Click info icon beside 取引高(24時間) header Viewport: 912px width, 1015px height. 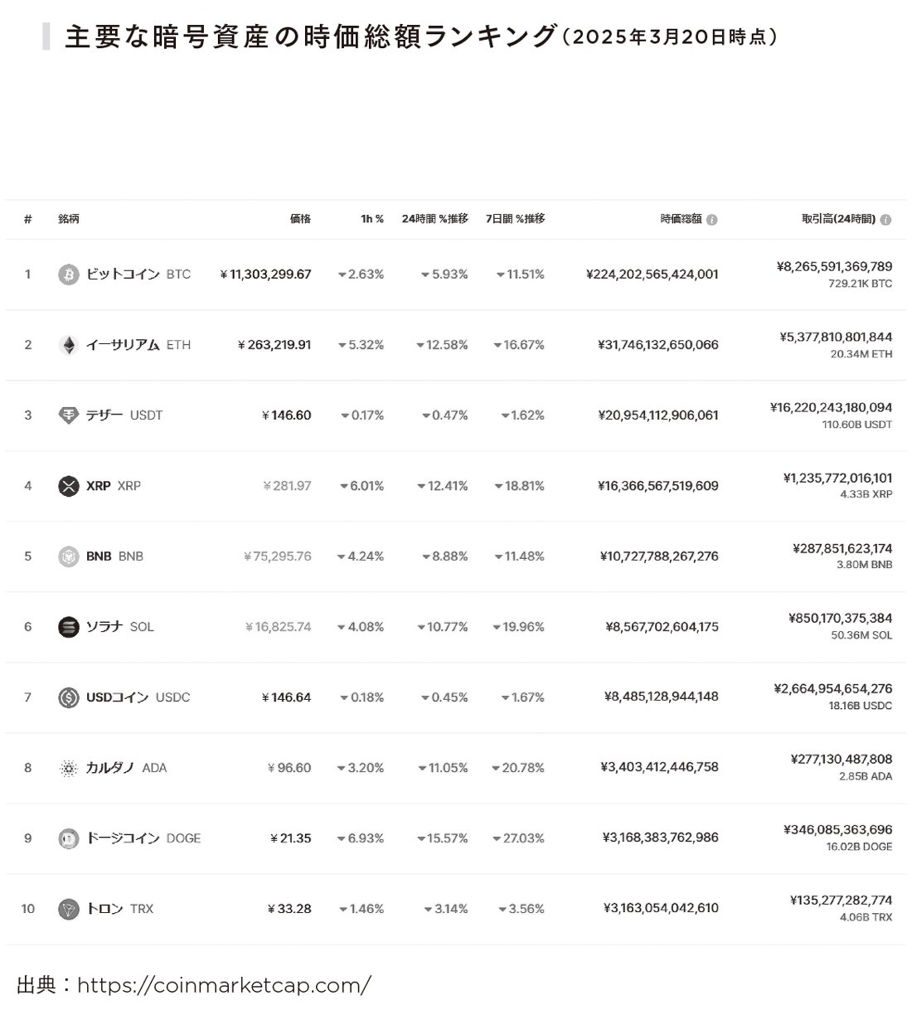pyautogui.click(x=885, y=220)
